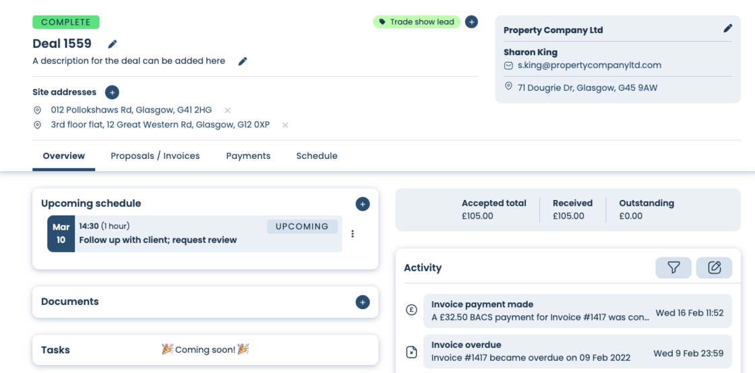Open the Payments tab

point(248,156)
